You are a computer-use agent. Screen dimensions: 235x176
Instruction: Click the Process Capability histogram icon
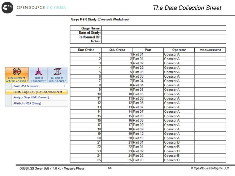click(x=38, y=71)
